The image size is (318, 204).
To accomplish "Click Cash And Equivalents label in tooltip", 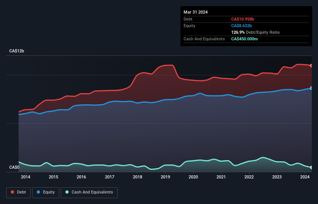I will (x=204, y=39).
